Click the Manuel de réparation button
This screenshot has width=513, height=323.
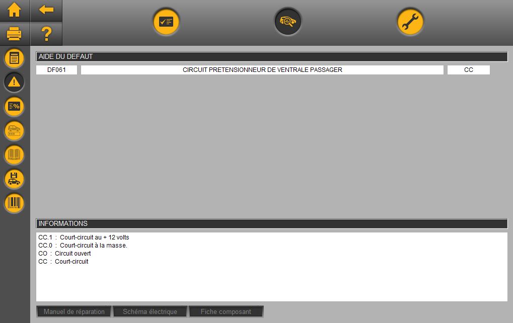pos(74,311)
